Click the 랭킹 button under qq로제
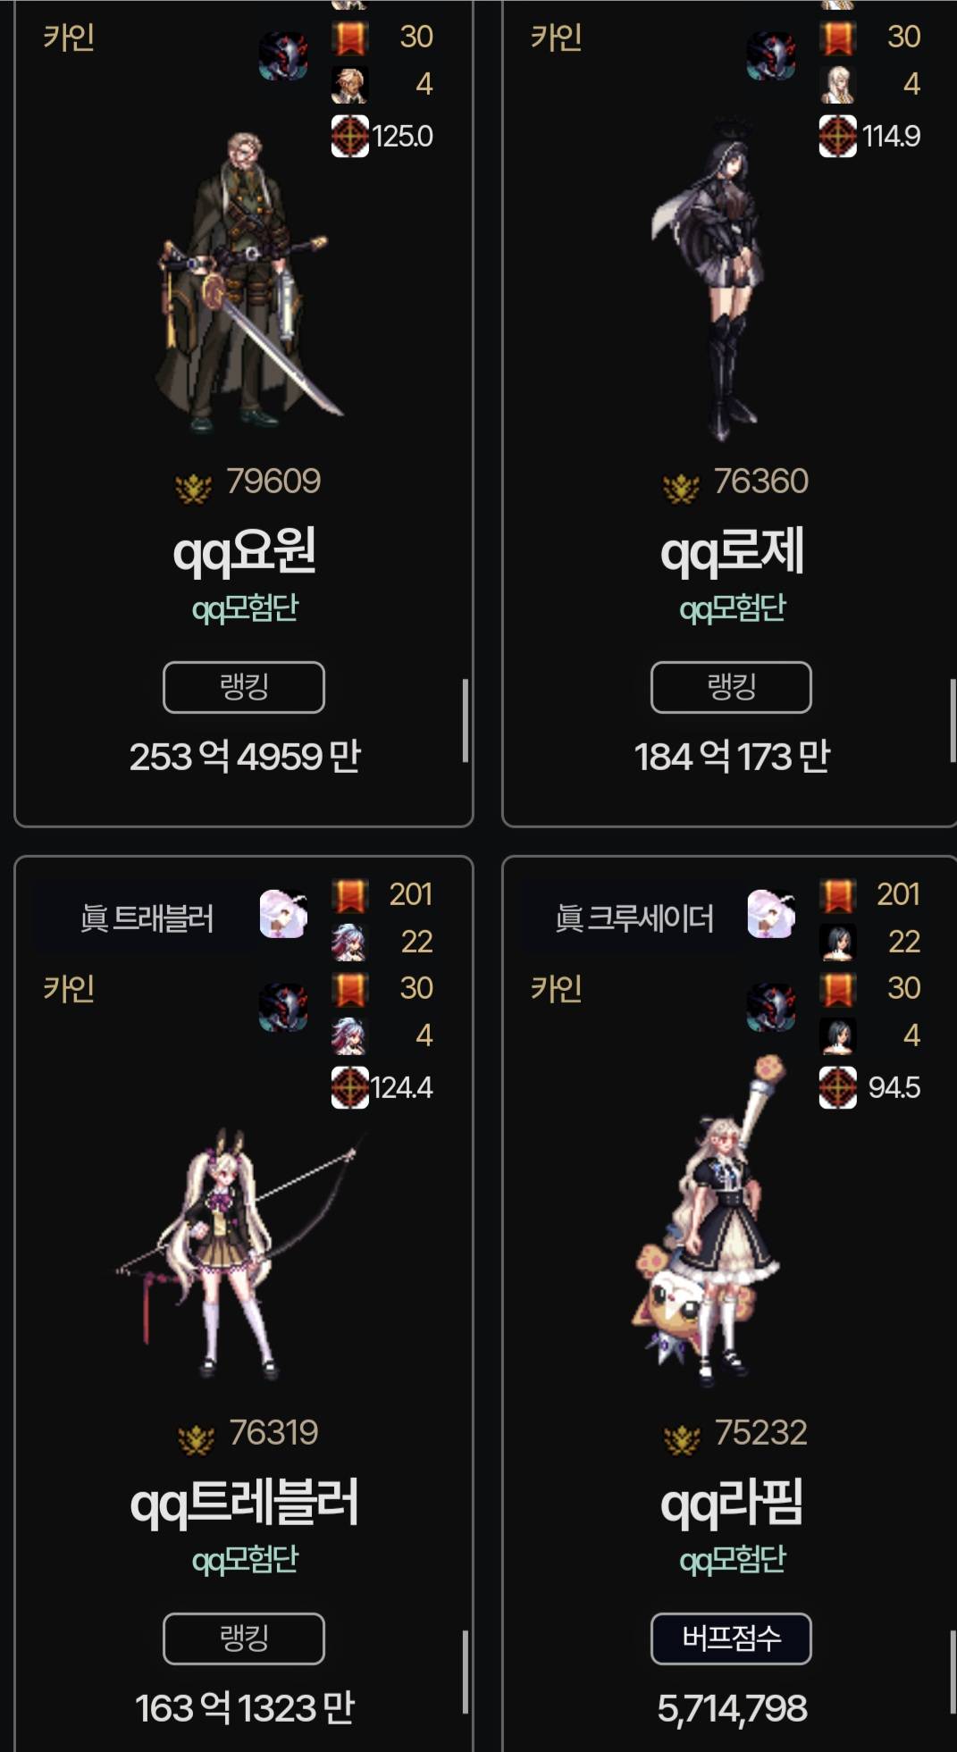The width and height of the screenshot is (957, 1752). [x=731, y=687]
